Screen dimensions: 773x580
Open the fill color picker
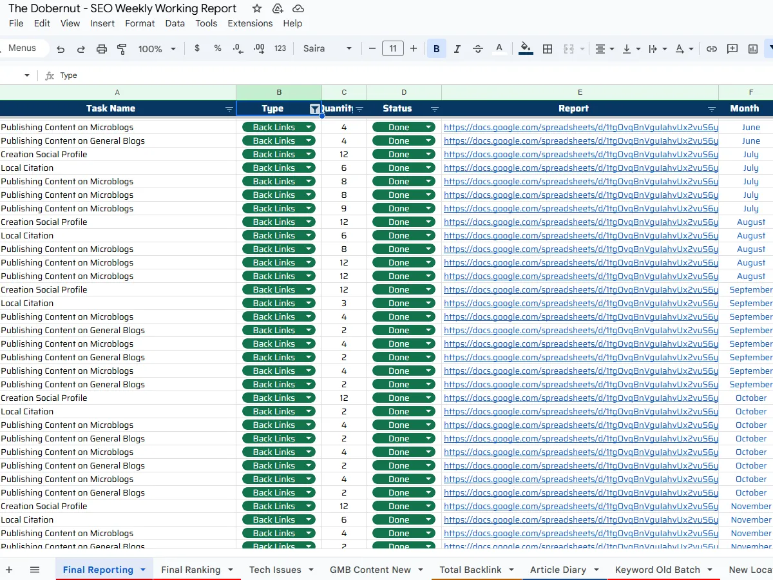tap(526, 49)
